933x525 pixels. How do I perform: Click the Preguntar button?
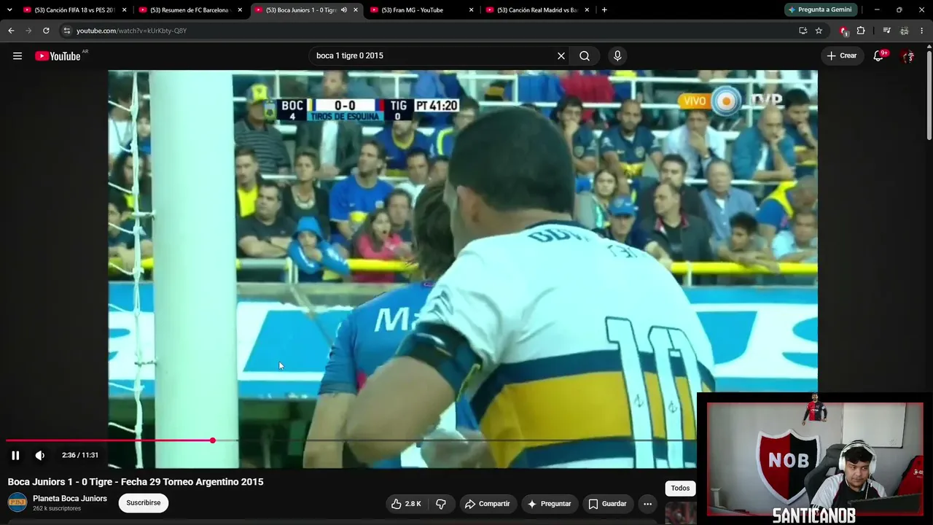pyautogui.click(x=550, y=504)
